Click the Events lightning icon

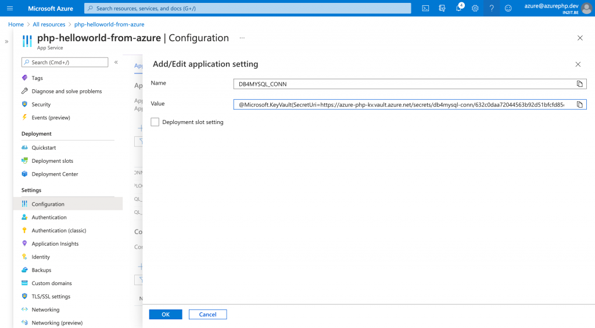(x=24, y=117)
